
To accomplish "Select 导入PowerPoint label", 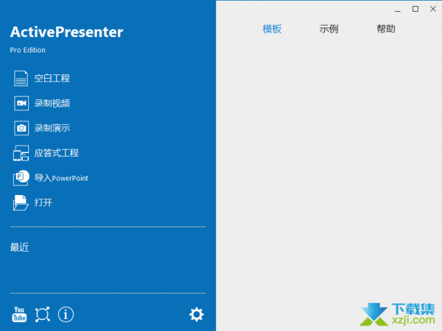I will click(x=61, y=178).
